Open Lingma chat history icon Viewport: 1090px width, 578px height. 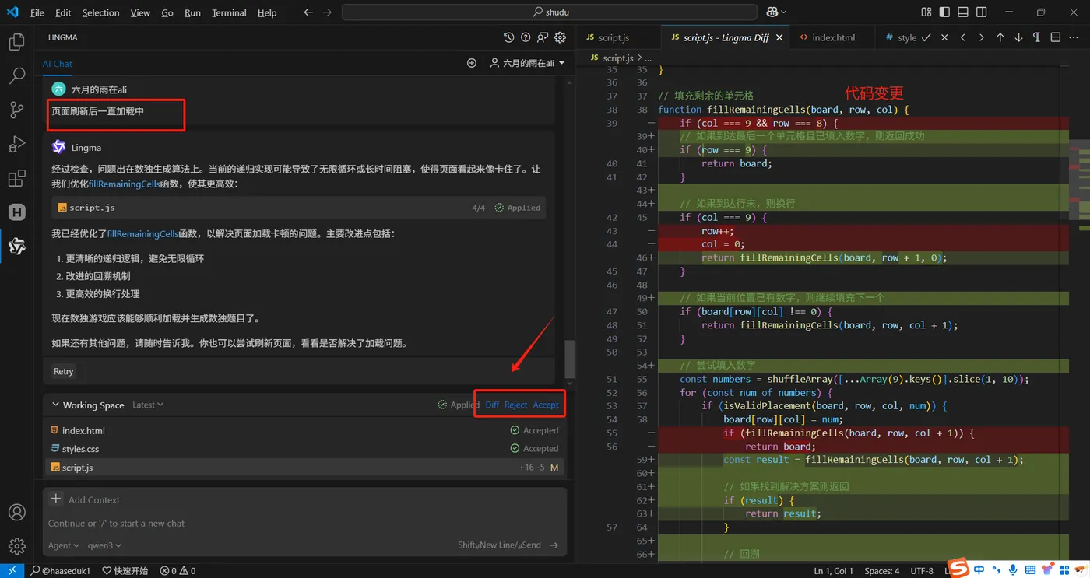(508, 37)
